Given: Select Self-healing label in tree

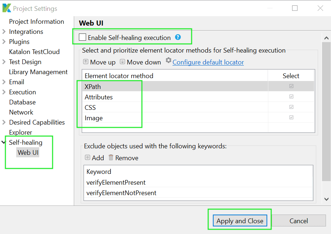Looking at the screenshot, I should [x=26, y=143].
